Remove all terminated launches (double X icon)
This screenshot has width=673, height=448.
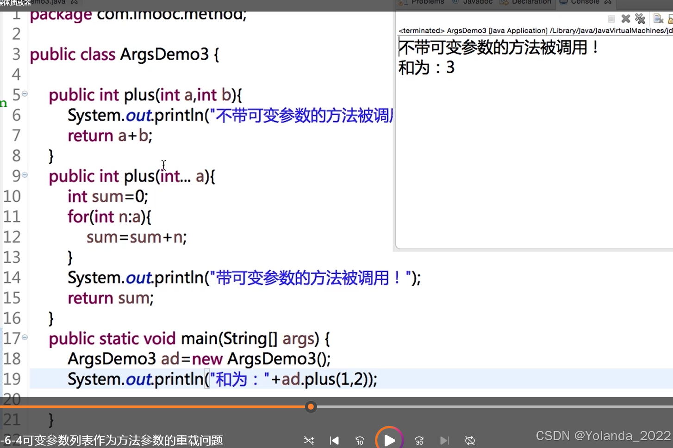point(640,18)
